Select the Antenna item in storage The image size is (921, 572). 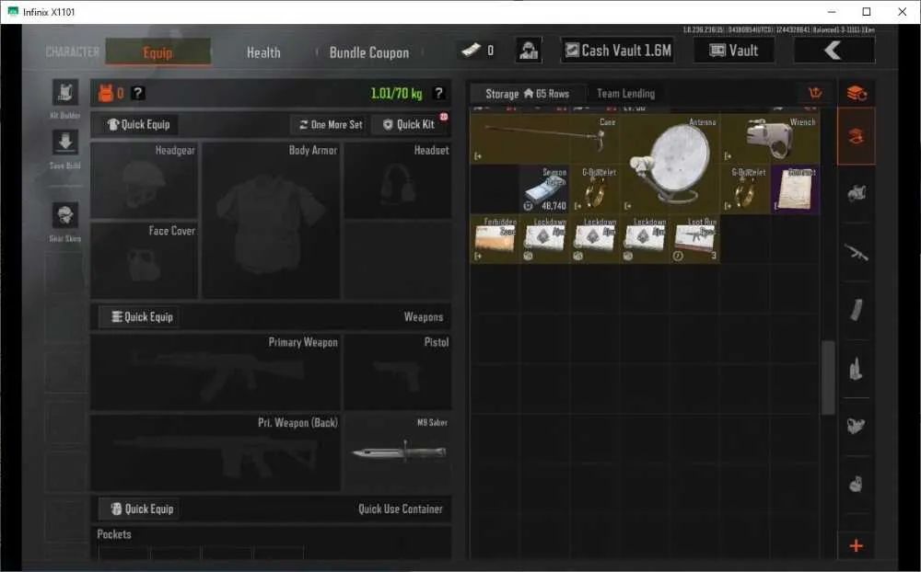670,163
